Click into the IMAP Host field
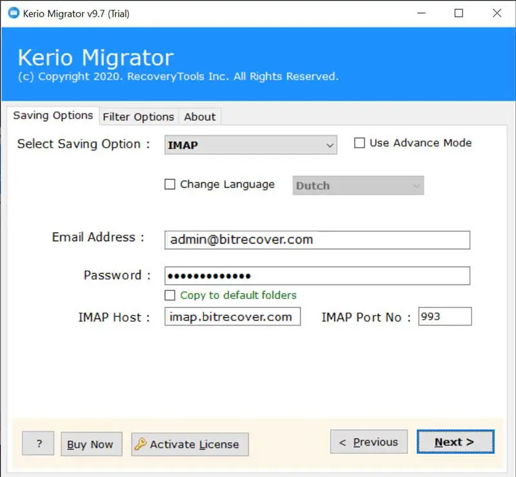This screenshot has width=516, height=477. (x=232, y=316)
